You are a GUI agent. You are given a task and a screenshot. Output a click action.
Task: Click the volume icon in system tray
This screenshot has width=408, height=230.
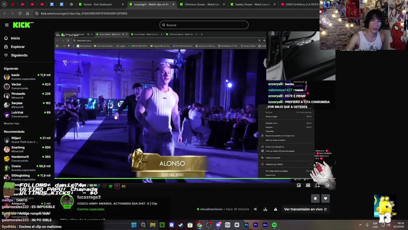point(389,225)
